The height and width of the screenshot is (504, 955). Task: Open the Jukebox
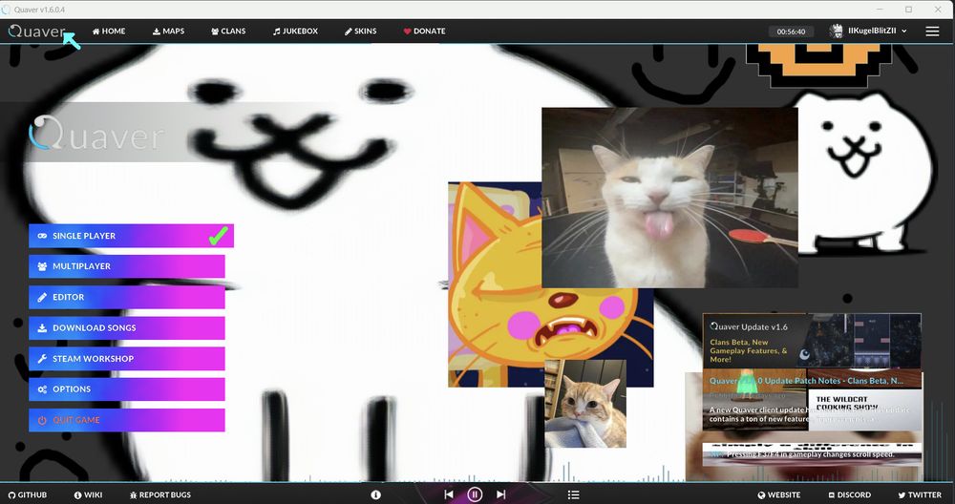tap(295, 31)
